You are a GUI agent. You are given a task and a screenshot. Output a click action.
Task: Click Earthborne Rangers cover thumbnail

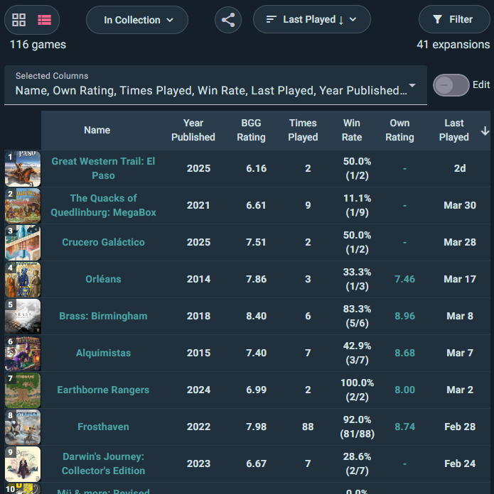coord(23,390)
